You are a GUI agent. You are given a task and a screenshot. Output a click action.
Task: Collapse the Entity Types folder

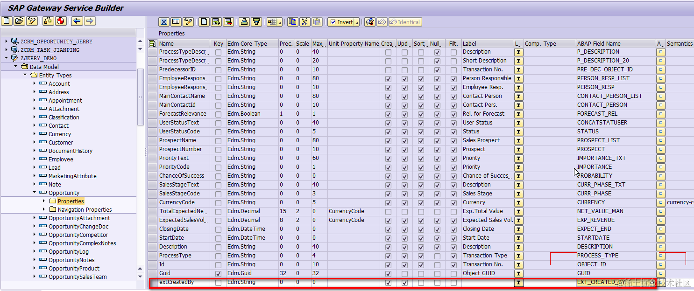[25, 75]
